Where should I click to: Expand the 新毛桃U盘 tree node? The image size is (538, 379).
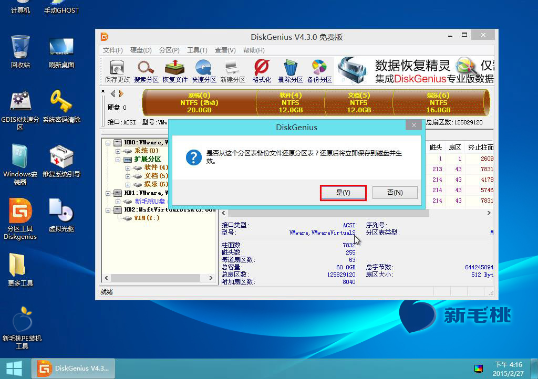click(118, 201)
